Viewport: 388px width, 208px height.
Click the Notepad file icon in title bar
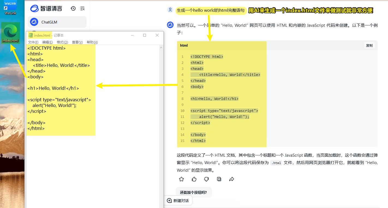click(x=31, y=35)
